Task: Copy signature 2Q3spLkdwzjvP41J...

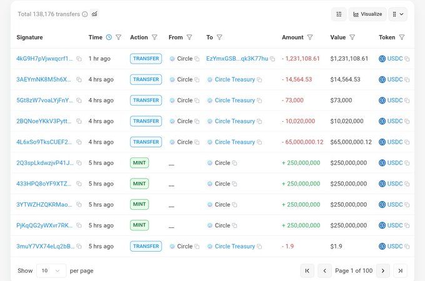Action: [79, 163]
